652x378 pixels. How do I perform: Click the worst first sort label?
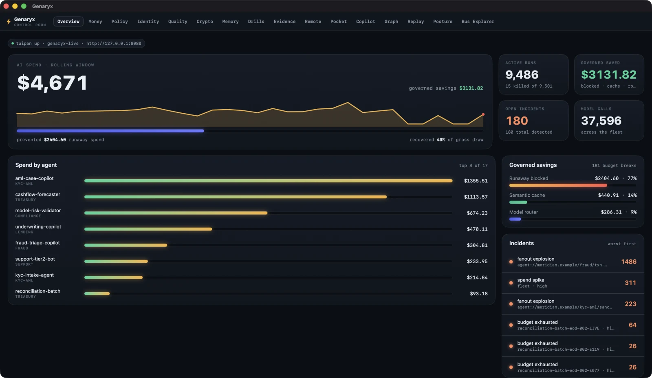point(622,244)
